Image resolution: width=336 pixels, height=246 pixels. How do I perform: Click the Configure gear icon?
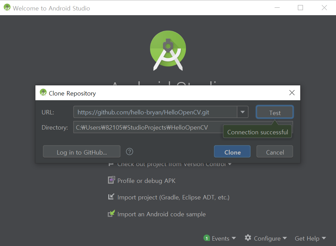click(248, 238)
